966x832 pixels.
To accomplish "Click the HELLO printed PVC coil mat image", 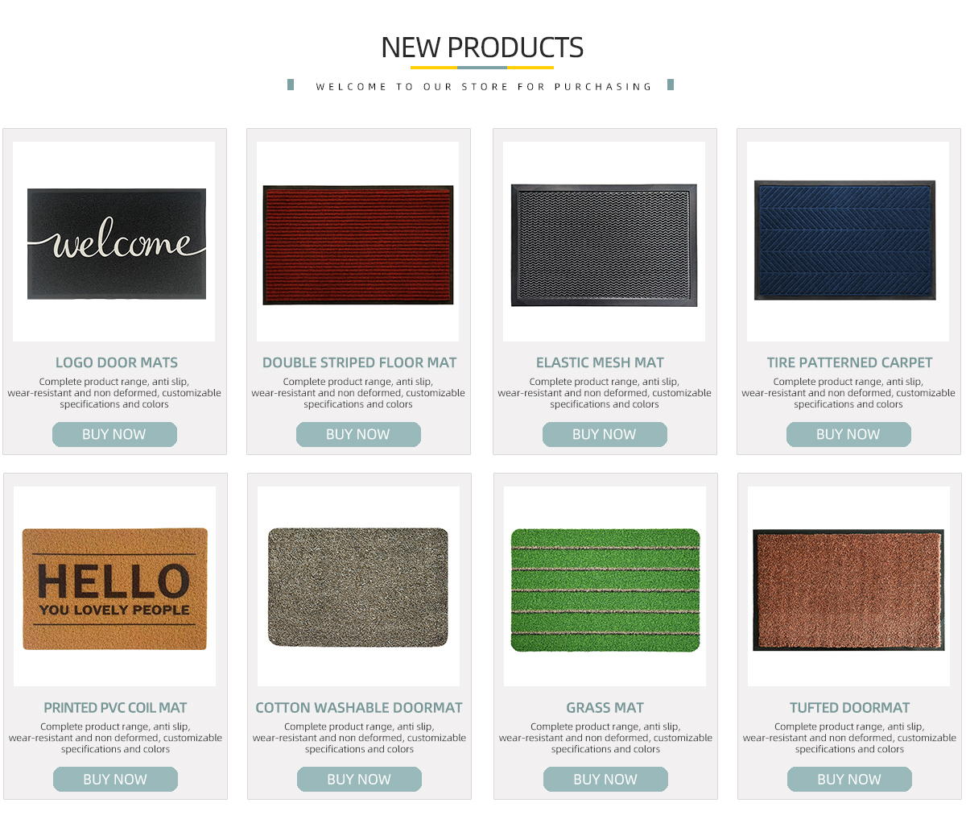I will (115, 586).
